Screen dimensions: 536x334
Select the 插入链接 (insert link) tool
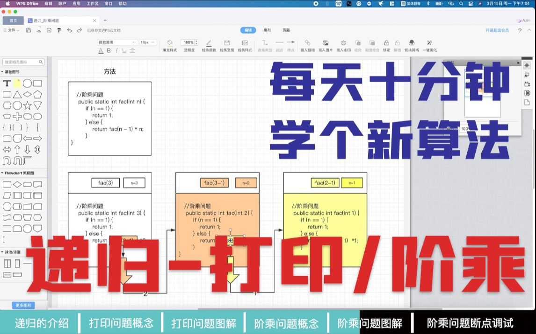(x=307, y=42)
